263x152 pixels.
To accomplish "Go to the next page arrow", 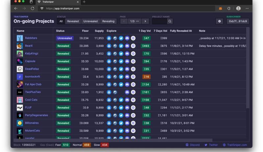I will pos(145,21).
